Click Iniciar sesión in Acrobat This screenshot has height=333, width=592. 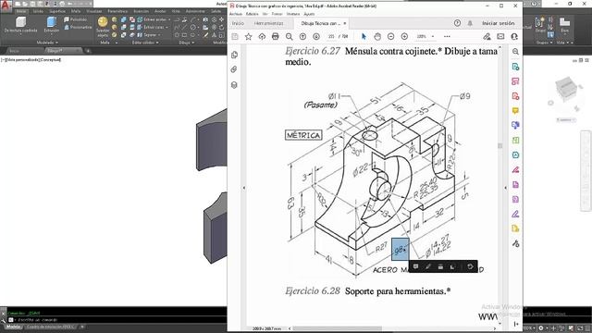coord(498,23)
